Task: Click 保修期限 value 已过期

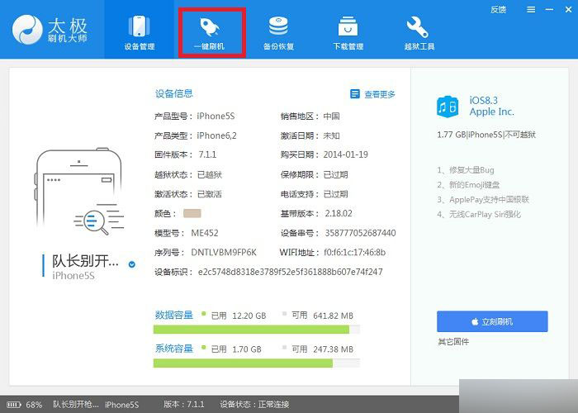Action: click(x=335, y=174)
